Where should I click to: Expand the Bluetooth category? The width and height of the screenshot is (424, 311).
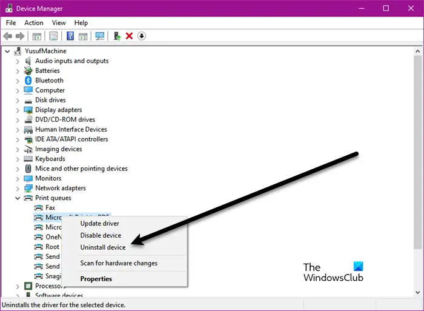(x=18, y=81)
